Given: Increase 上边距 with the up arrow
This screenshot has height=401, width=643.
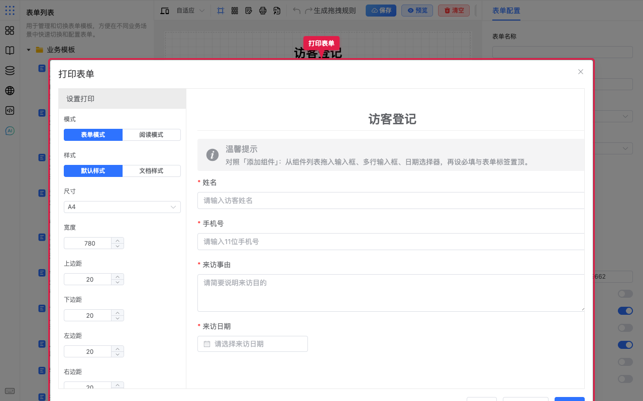Looking at the screenshot, I should (118, 276).
